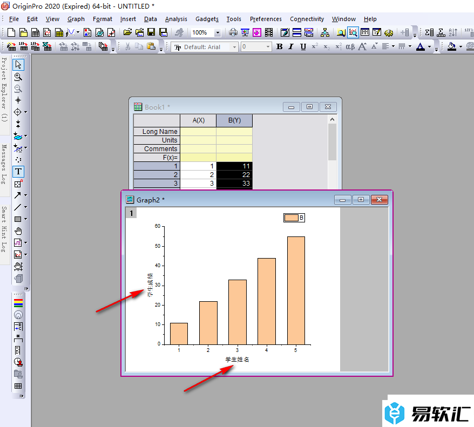Viewport: 474px width, 427px height.
Task: Select the Pan hand tool
Action: pos(18,231)
